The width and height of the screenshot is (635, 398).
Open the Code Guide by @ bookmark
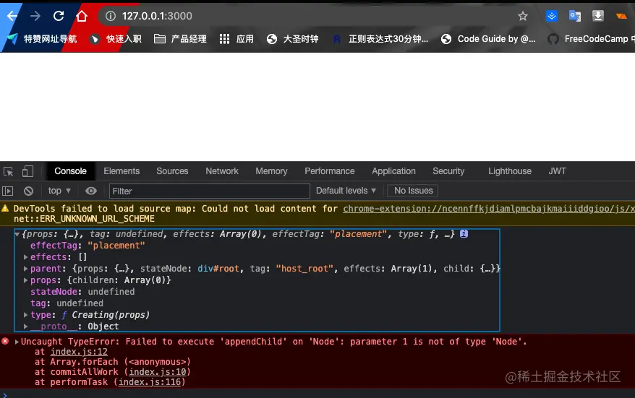click(x=488, y=39)
